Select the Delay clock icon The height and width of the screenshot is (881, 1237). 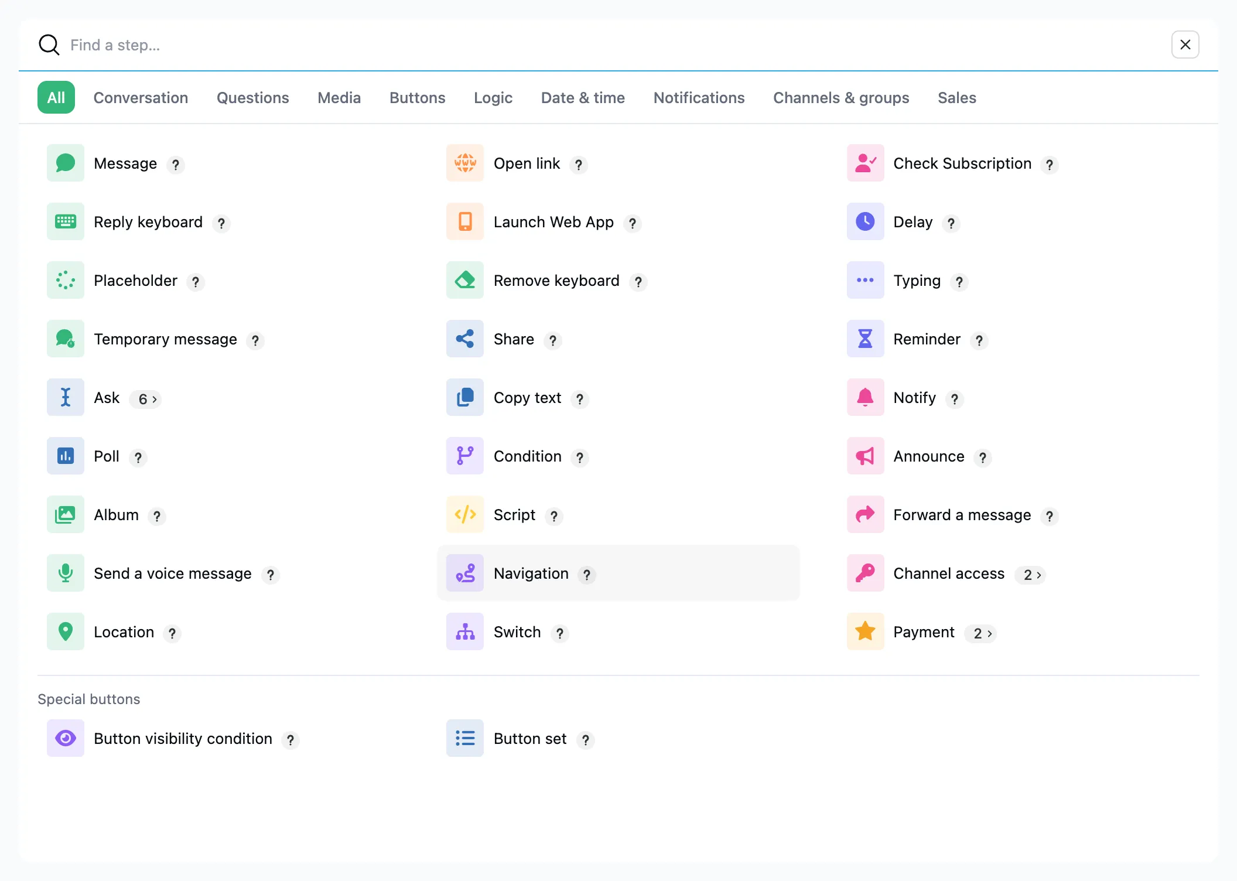[866, 221]
